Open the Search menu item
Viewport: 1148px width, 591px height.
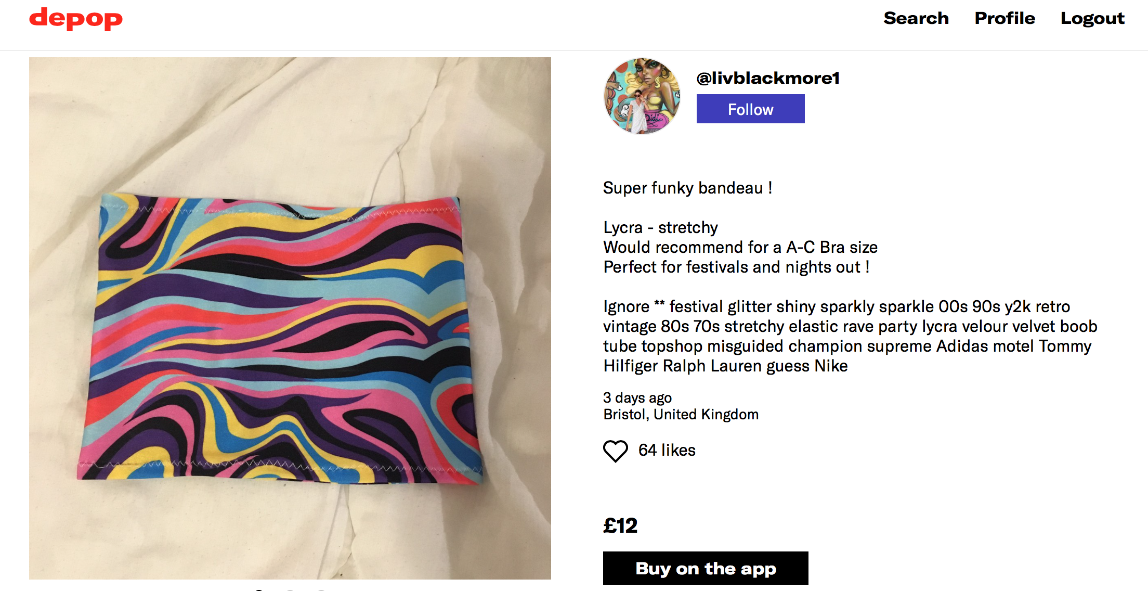(916, 18)
